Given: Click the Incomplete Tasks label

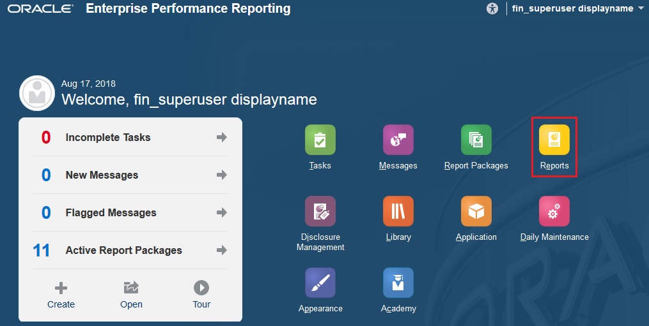Looking at the screenshot, I should [108, 138].
